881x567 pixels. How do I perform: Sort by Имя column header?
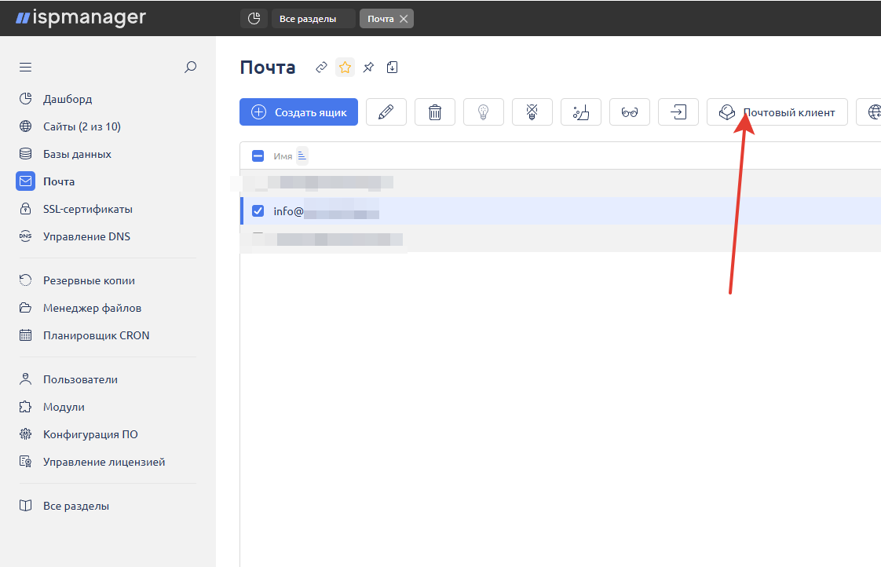[283, 156]
